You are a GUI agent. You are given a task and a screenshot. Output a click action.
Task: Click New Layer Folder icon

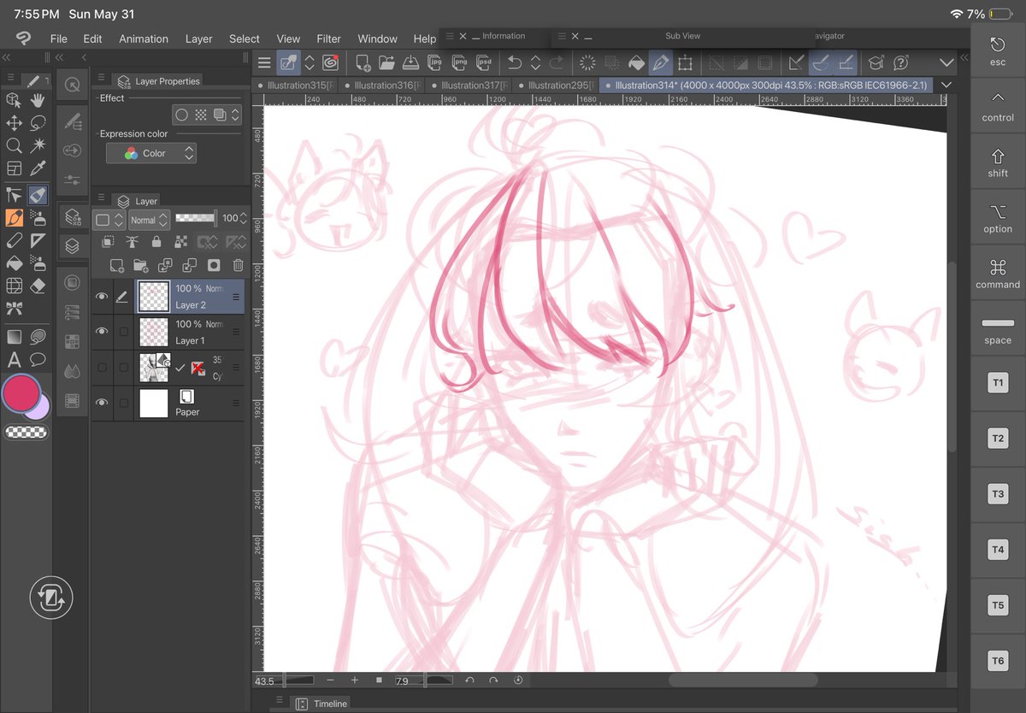(x=141, y=266)
